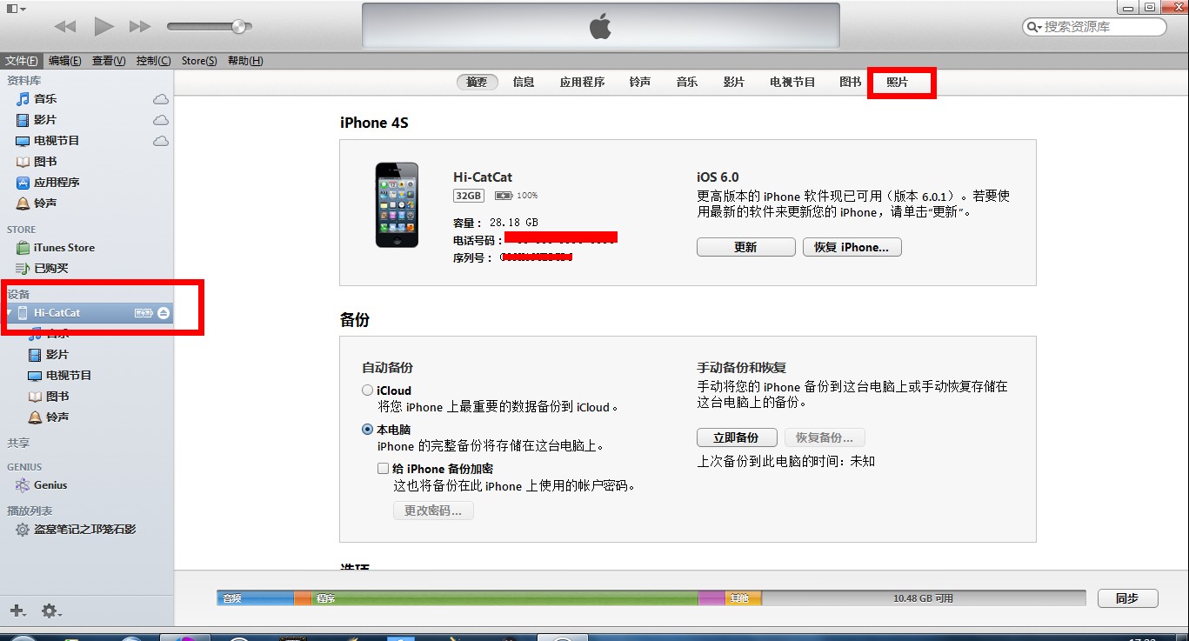1189x641 pixels.
Task: Open the 文件(F) menu
Action: (21, 61)
